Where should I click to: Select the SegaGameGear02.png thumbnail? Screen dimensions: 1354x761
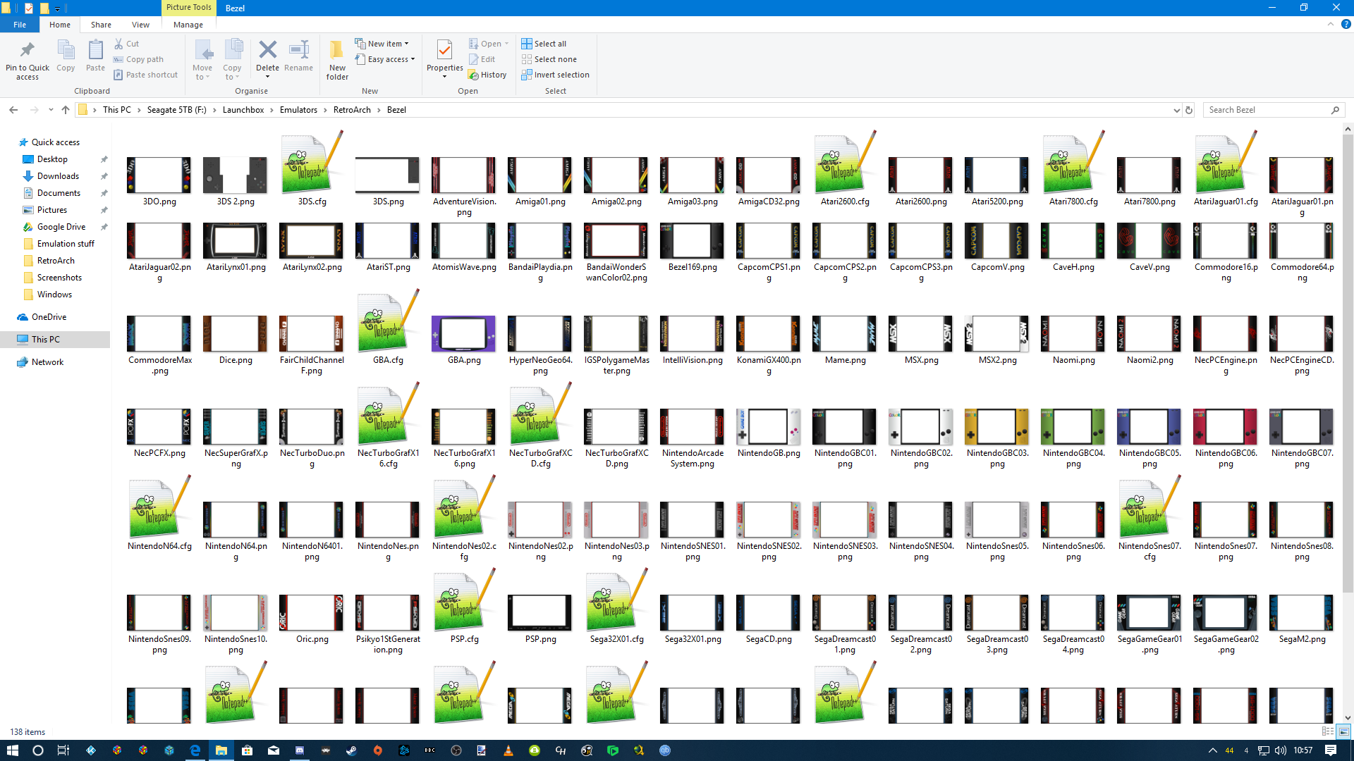point(1225,613)
